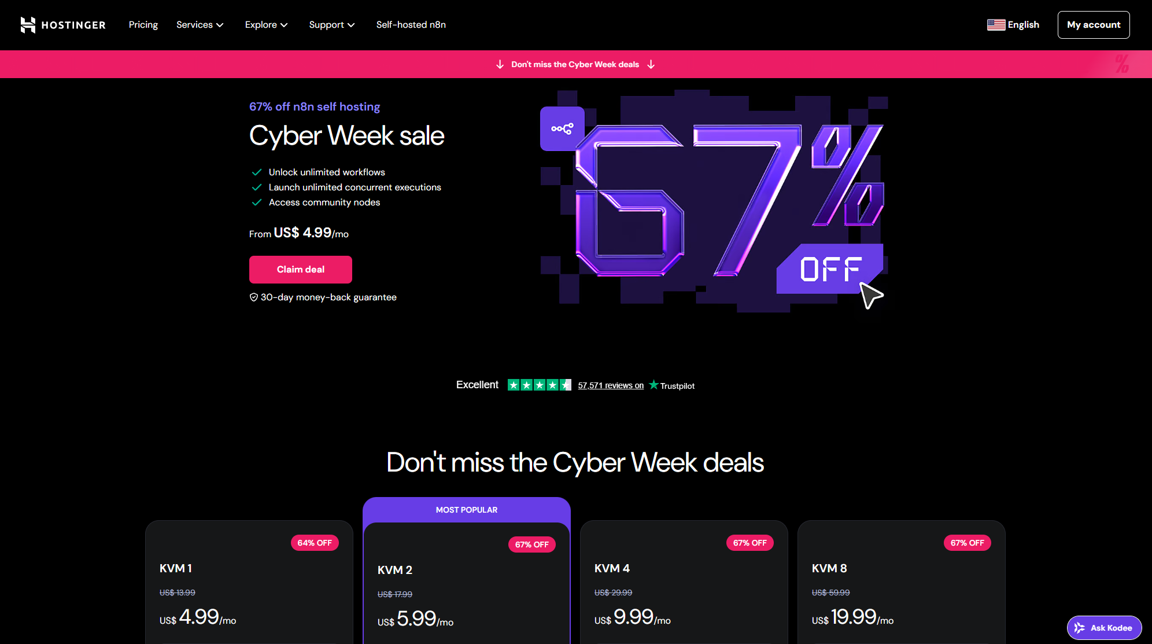The width and height of the screenshot is (1152, 644).
Task: Go to the Pricing menu item
Action: click(143, 25)
